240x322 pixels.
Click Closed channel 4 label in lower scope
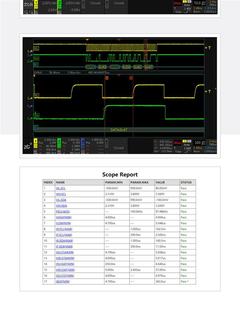[118, 148]
